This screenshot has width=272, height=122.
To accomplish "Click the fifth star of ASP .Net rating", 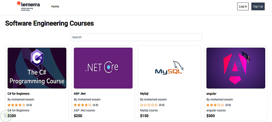I will point(90,105).
